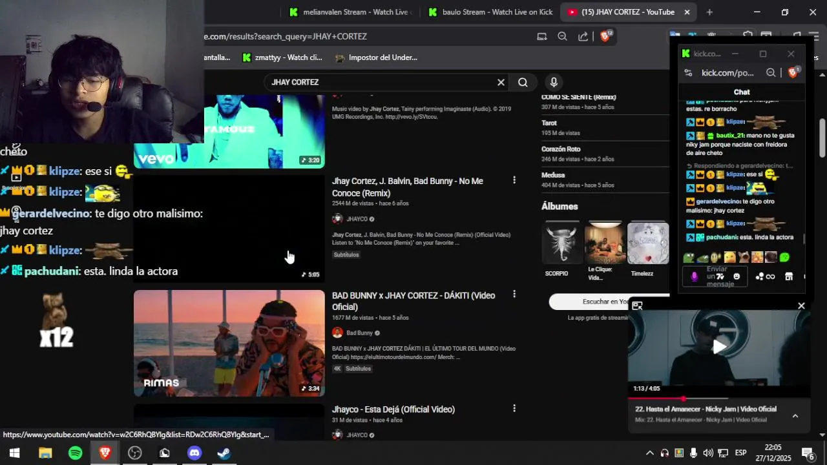Close the mini player

801,305
